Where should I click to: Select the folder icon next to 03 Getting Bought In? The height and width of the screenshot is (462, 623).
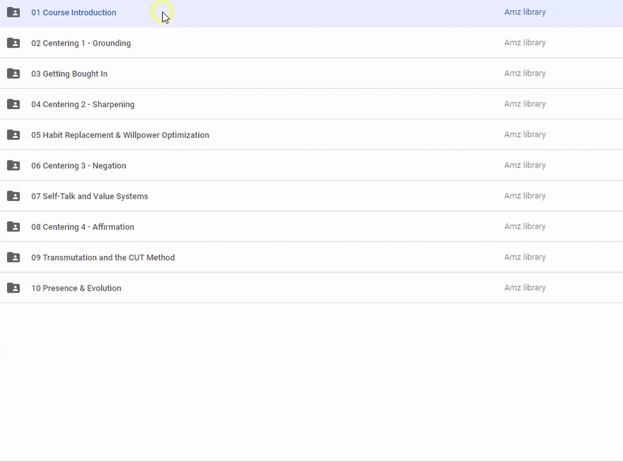coord(13,74)
